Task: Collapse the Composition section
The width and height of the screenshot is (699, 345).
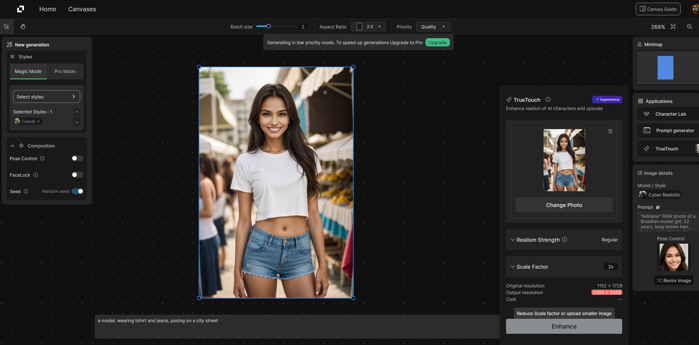Action: 12,146
